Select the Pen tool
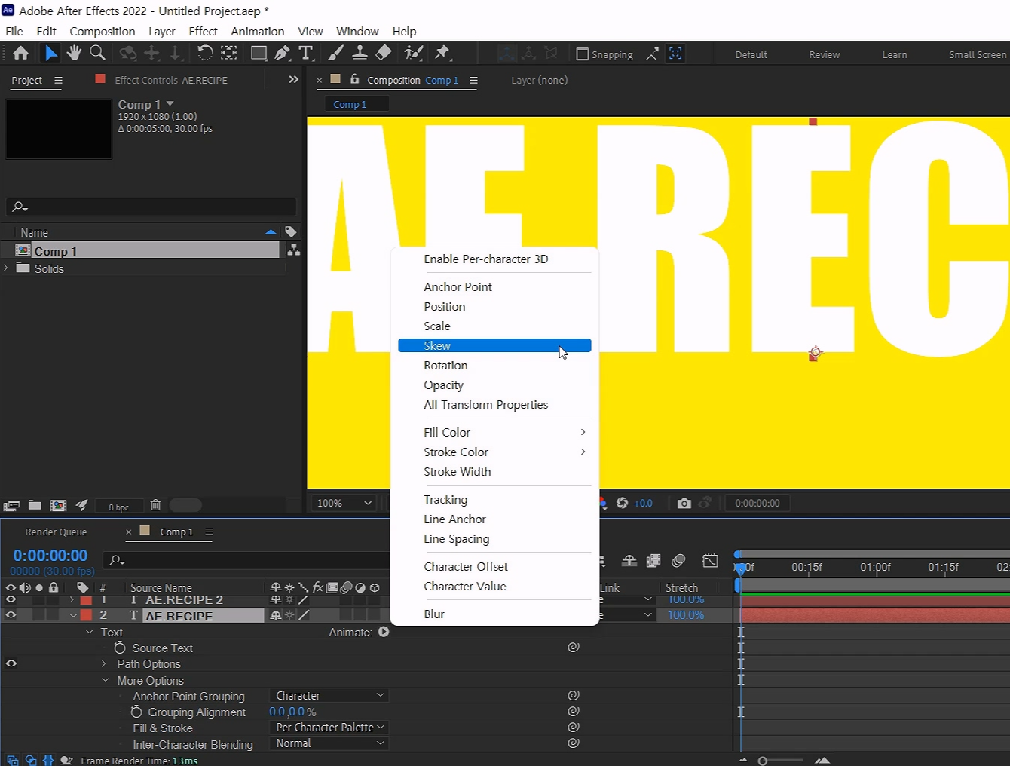Image resolution: width=1010 pixels, height=766 pixels. pyautogui.click(x=282, y=53)
